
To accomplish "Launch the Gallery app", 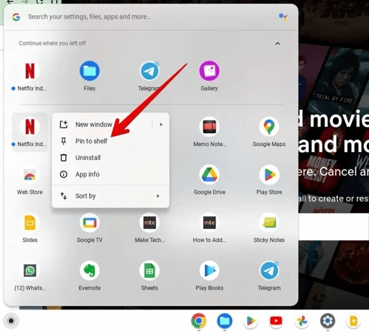I will click(x=209, y=76).
